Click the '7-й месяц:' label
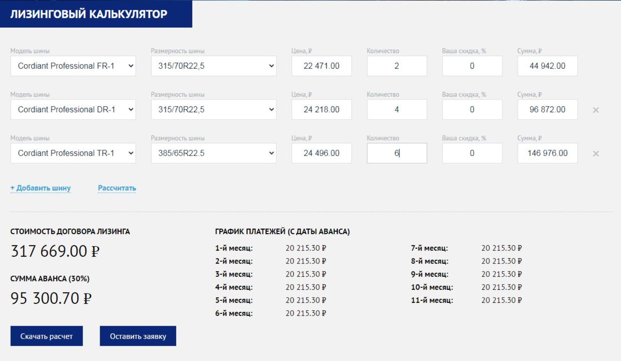The height and width of the screenshot is (361, 621). (430, 248)
